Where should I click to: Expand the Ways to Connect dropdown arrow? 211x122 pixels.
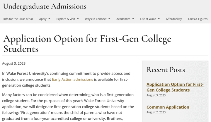coord(109,19)
